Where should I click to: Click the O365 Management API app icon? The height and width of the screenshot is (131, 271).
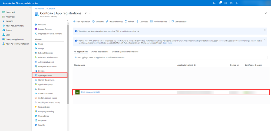click(77, 92)
